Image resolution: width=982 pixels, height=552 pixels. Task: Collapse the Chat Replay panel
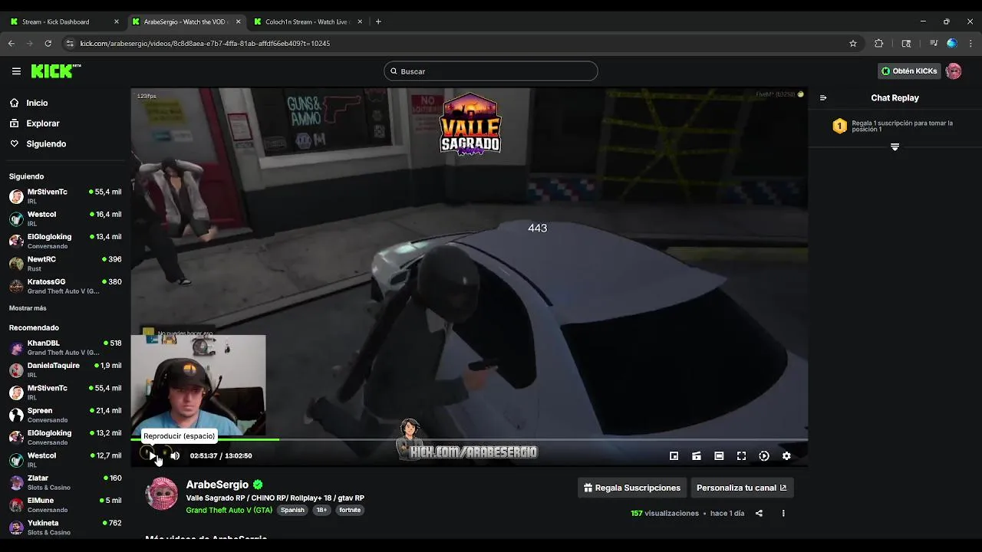click(x=823, y=98)
